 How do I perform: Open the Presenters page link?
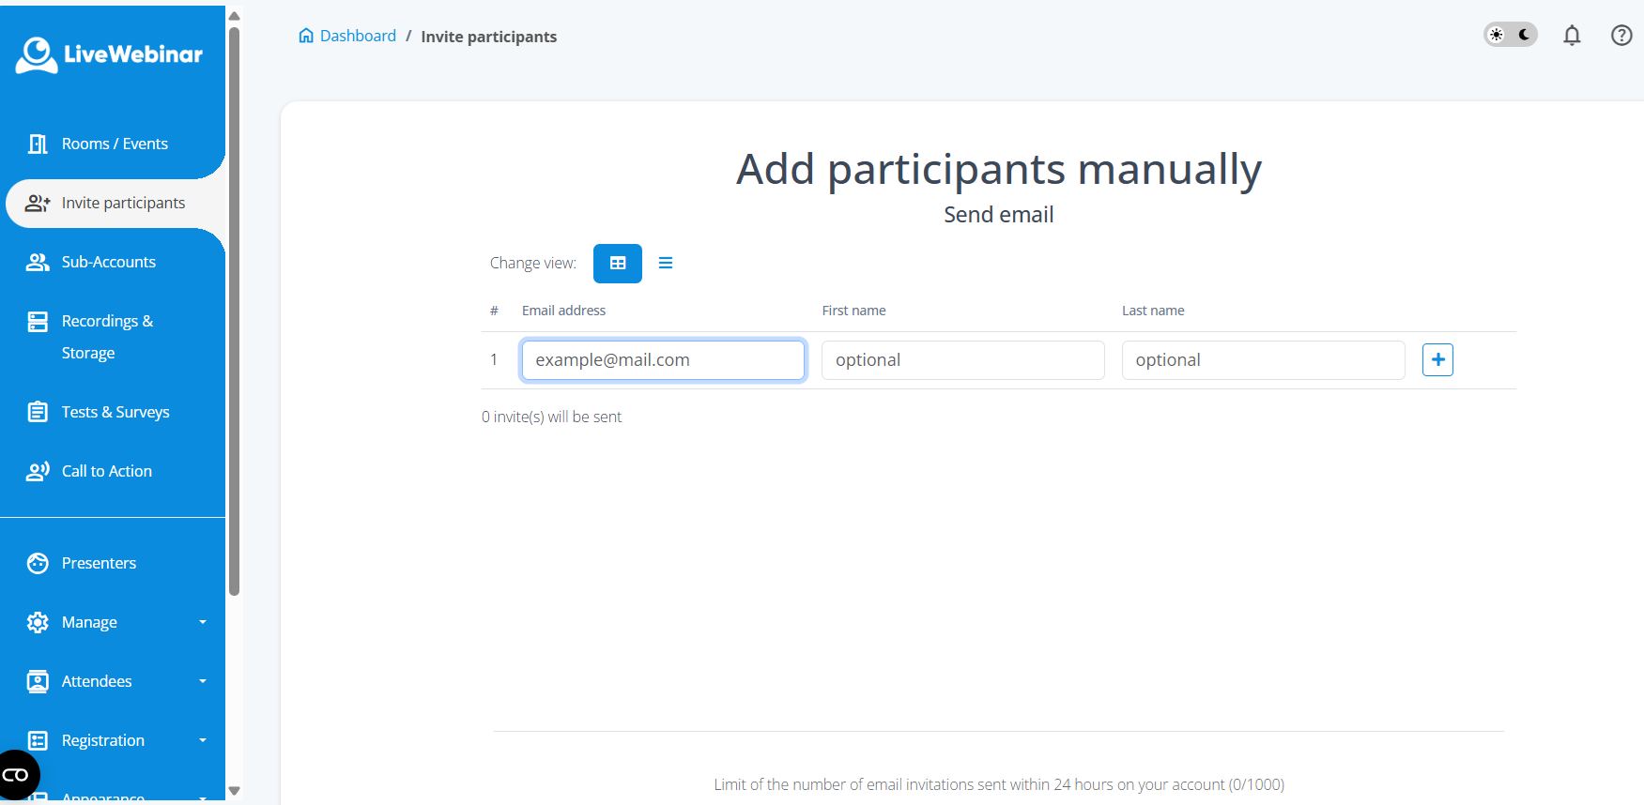point(99,563)
